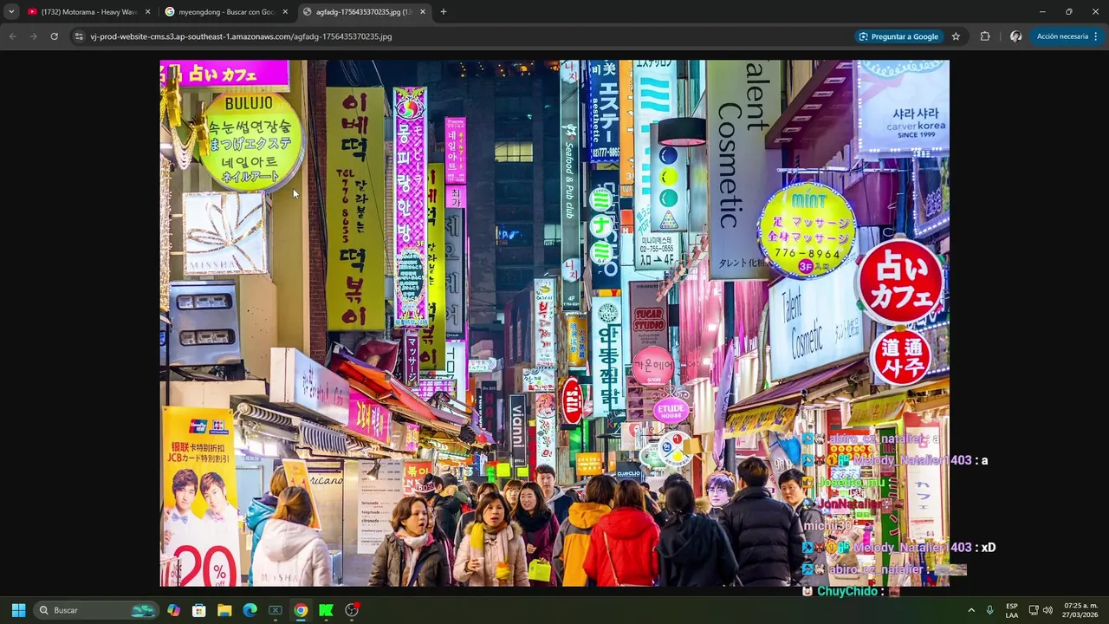Switch to the Motorama Heavy Wave YouTube tab

[89, 12]
